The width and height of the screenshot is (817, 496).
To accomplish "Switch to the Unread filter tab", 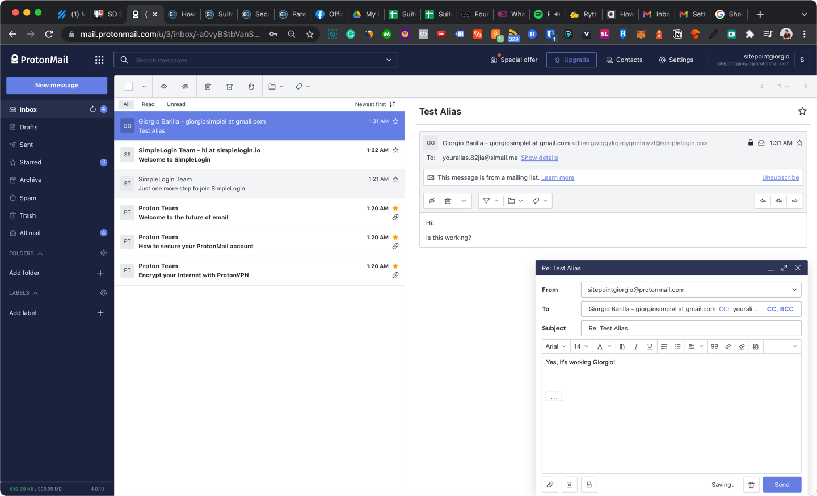I will 176,104.
